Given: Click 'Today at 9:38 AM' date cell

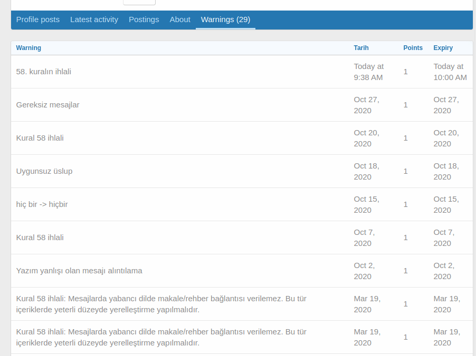Looking at the screenshot, I should click(x=369, y=72).
